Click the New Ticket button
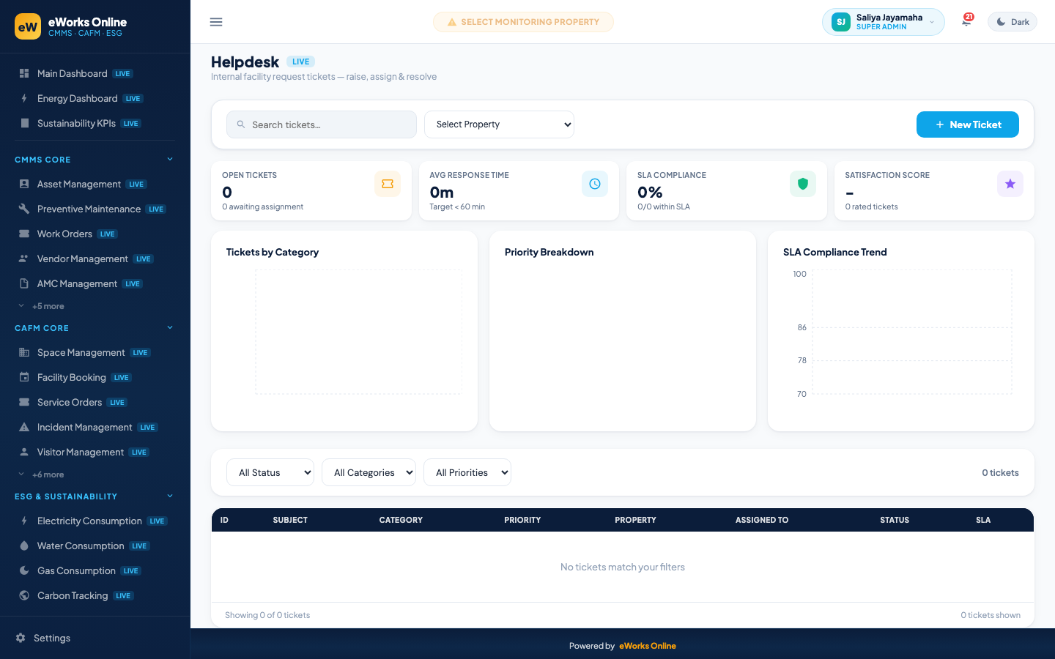Viewport: 1055px width, 659px height. tap(968, 124)
